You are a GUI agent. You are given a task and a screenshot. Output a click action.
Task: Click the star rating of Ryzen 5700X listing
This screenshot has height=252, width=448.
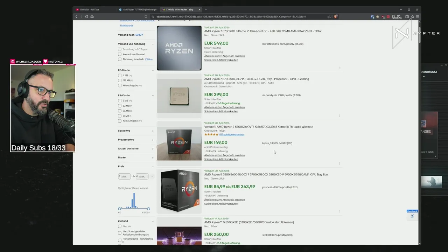211,134
